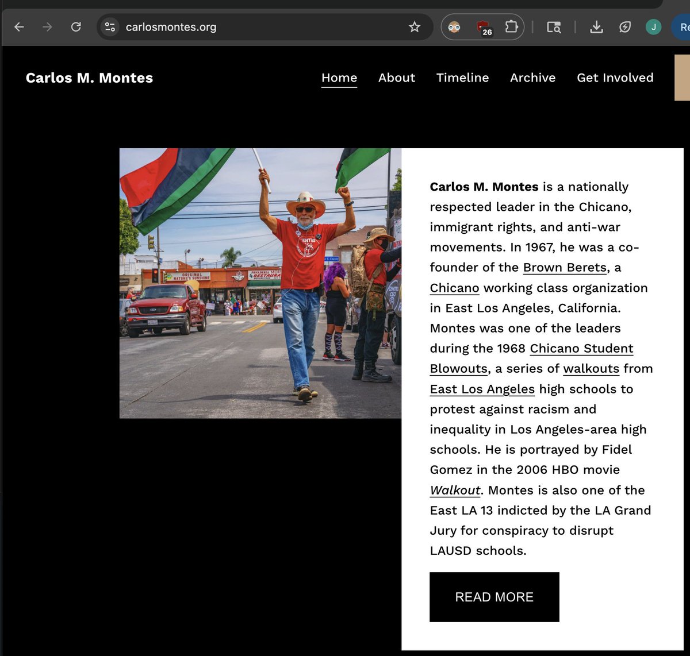Open the Extensions puzzle piece menu

click(511, 27)
